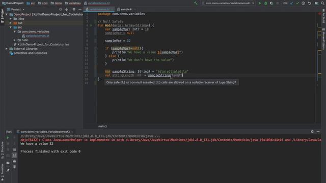Click the demo breadcrumb in navigation bar
Screen dimensions: 326x183
(x=56, y=3)
